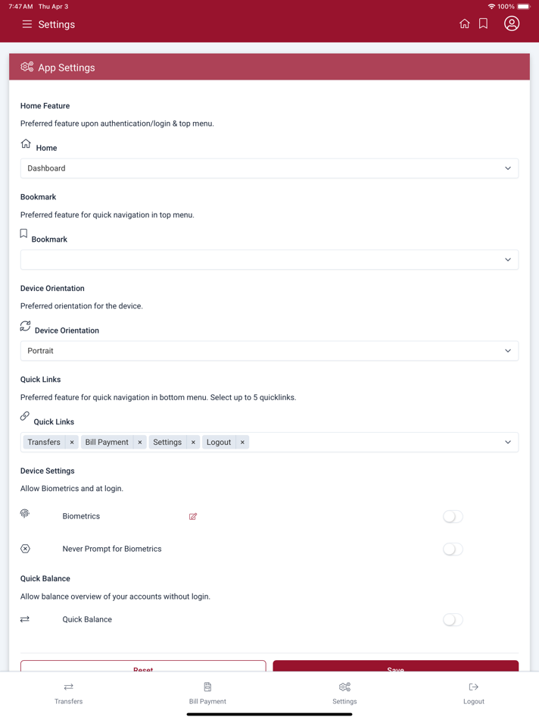Open the user profile icon
Image resolution: width=539 pixels, height=720 pixels.
[512, 23]
